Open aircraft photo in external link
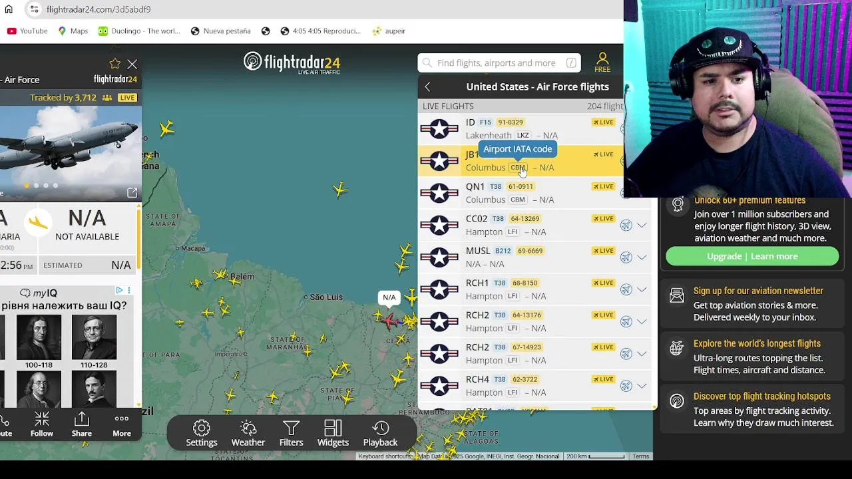This screenshot has width=852, height=479. (x=132, y=193)
